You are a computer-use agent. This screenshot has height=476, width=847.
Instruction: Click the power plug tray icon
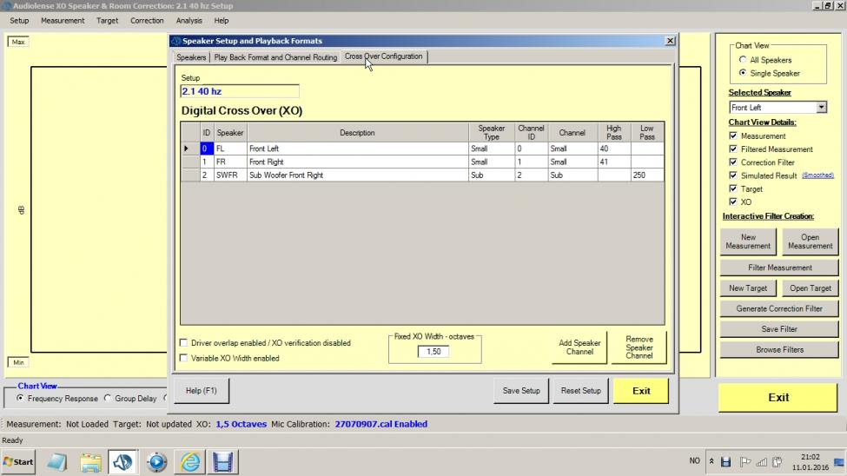[778, 462]
